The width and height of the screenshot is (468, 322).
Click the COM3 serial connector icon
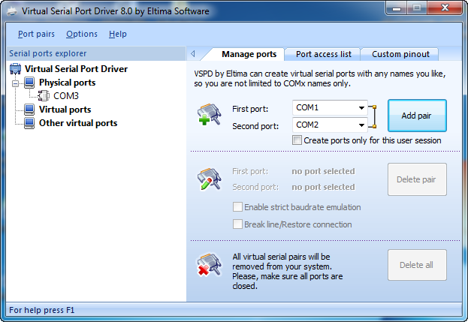(x=44, y=96)
